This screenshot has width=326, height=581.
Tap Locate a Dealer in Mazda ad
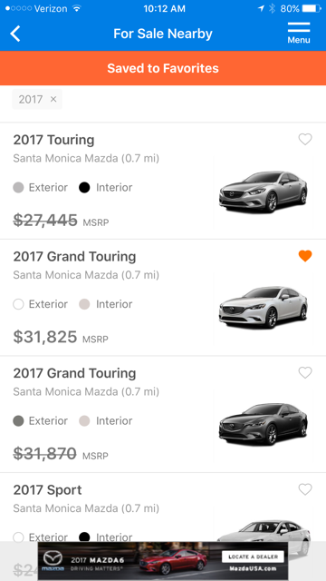253,556
